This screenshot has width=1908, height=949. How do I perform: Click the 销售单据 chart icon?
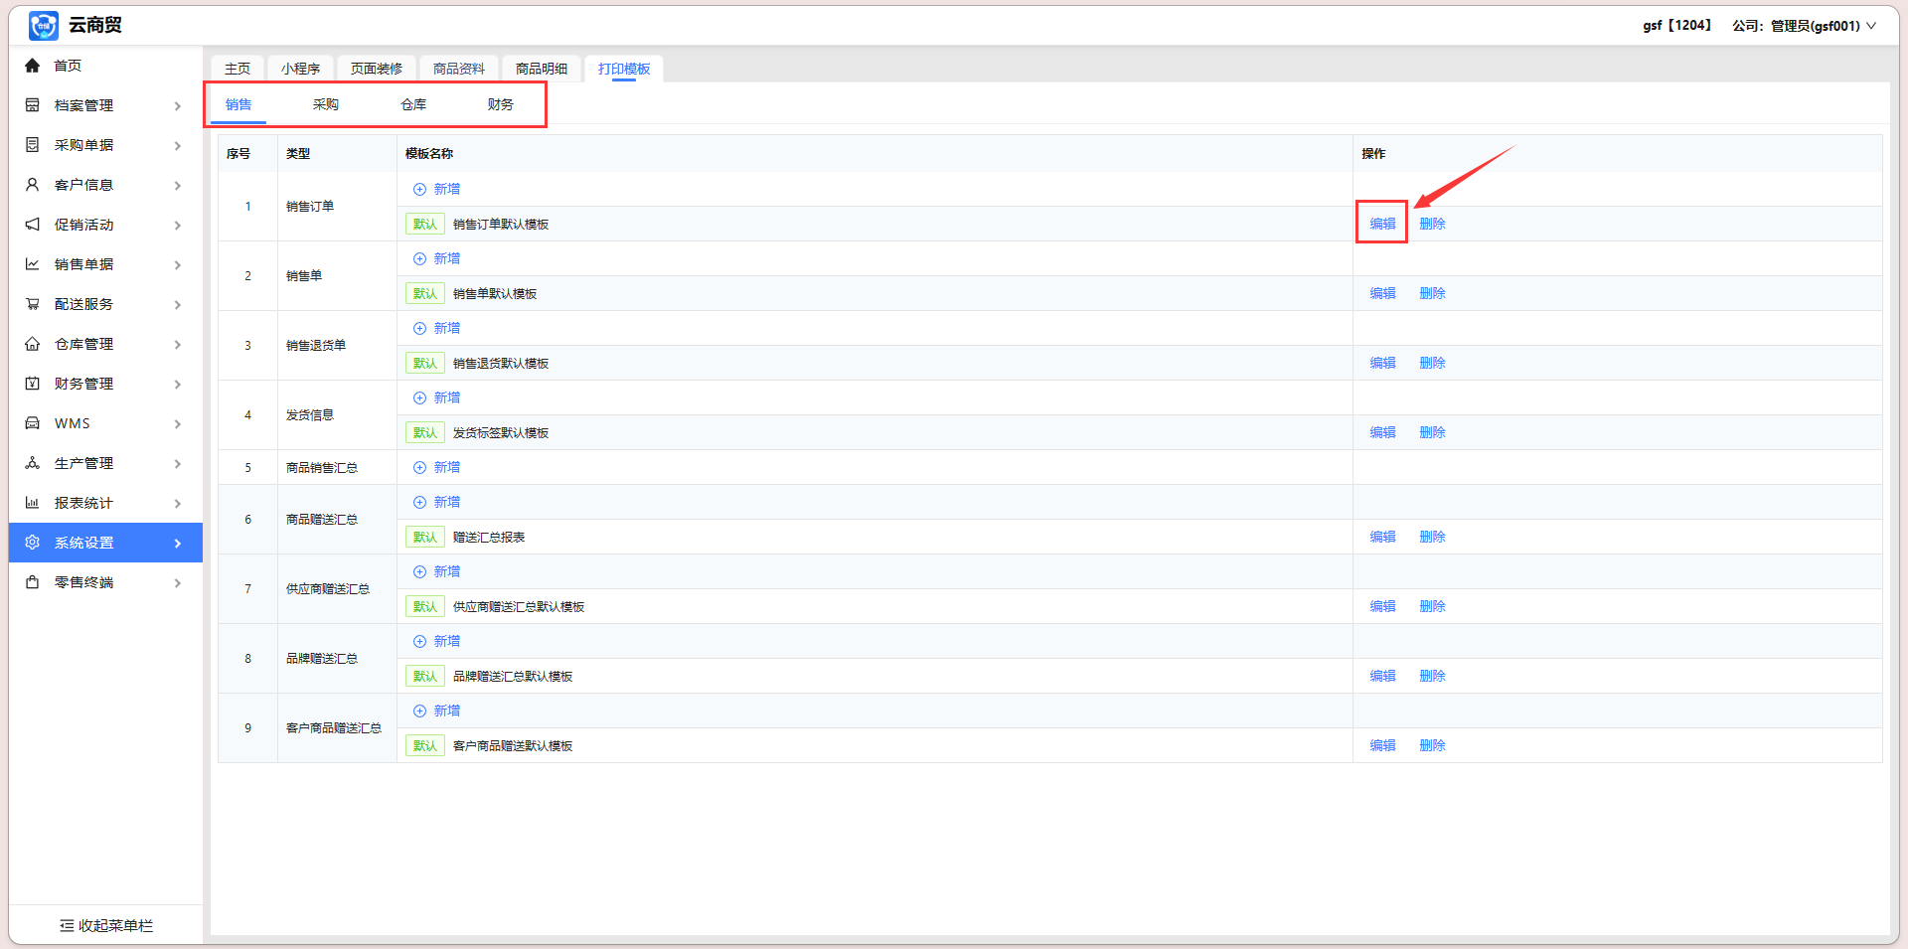click(x=33, y=264)
